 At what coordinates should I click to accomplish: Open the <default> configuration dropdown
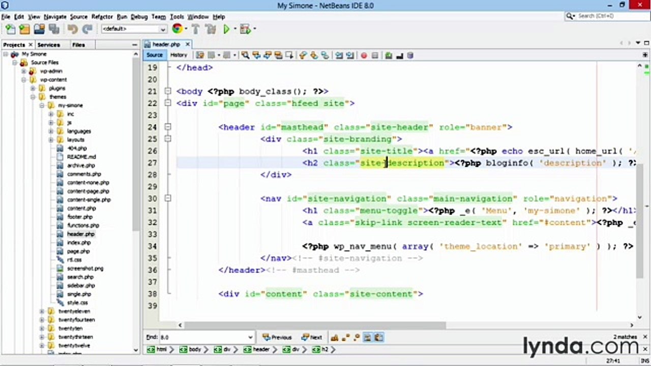point(134,29)
